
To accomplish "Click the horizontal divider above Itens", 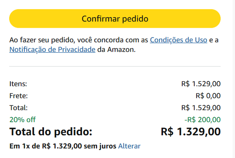I will pyautogui.click(x=115, y=66).
